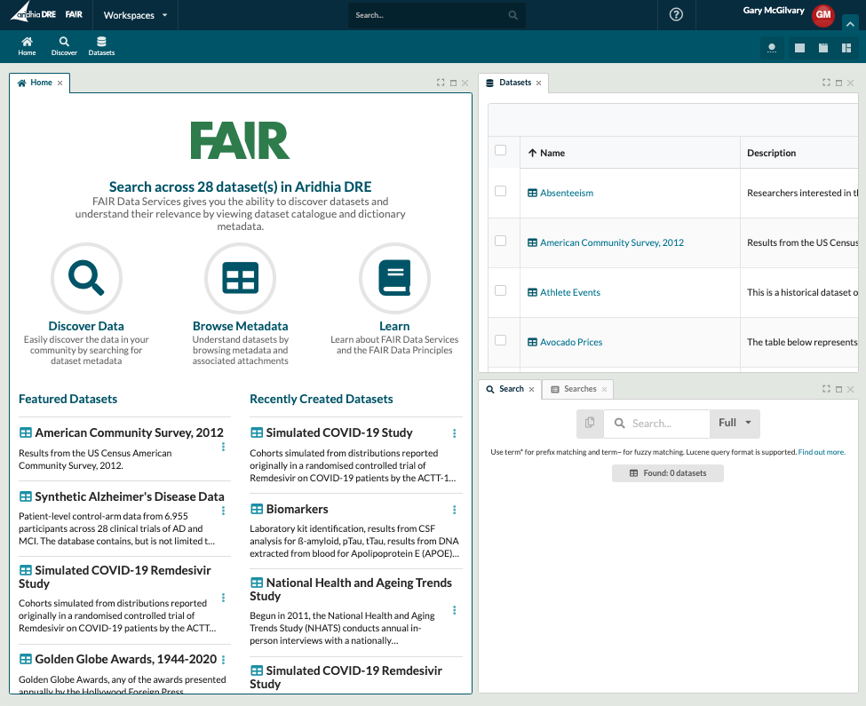The image size is (866, 706).
Task: Close the Home tab with its x
Action: coord(60,83)
